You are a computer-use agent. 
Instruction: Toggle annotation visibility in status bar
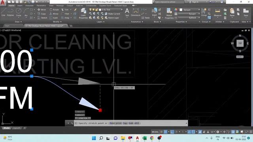[x=200, y=132]
